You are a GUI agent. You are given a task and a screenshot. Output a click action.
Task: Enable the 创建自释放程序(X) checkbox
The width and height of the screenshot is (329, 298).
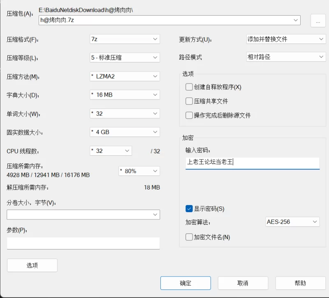pyautogui.click(x=189, y=87)
